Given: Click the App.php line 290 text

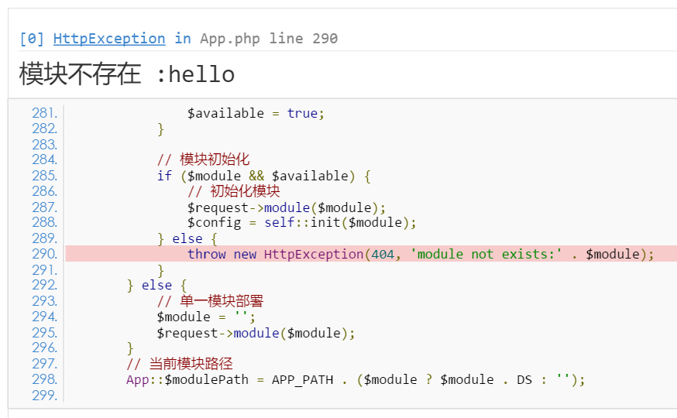Looking at the screenshot, I should (x=269, y=39).
